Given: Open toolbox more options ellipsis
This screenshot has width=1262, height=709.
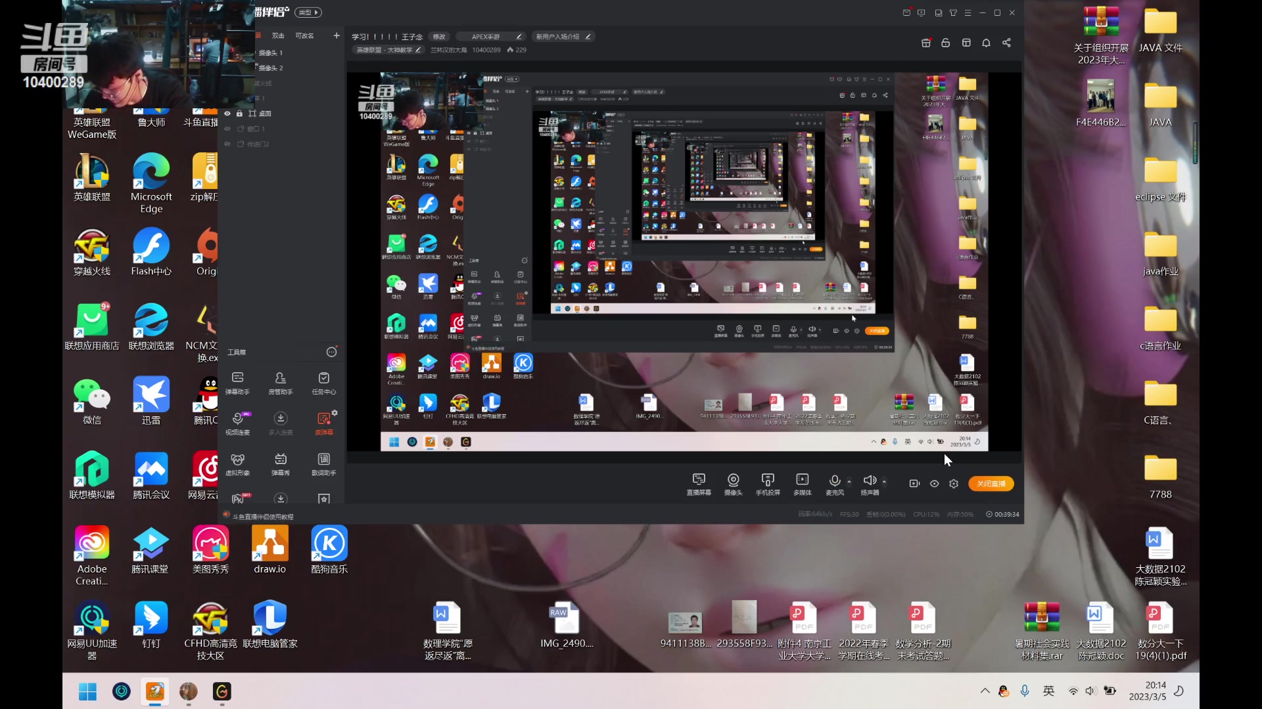Looking at the screenshot, I should click(x=332, y=353).
